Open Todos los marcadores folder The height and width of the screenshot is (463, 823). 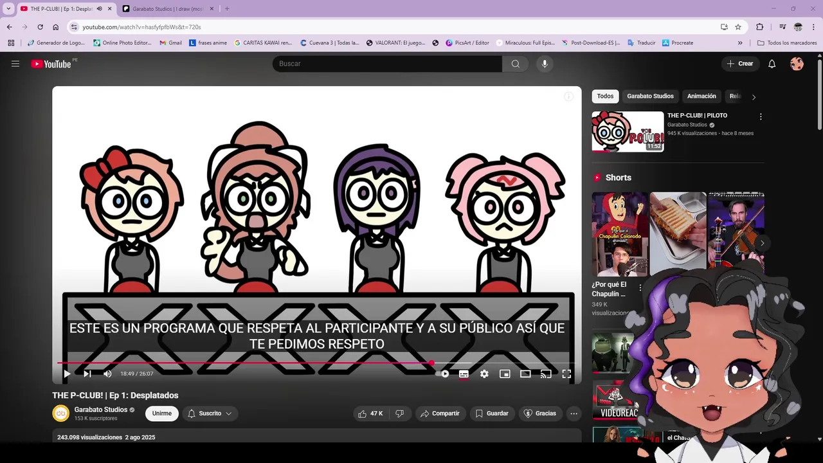click(x=786, y=43)
